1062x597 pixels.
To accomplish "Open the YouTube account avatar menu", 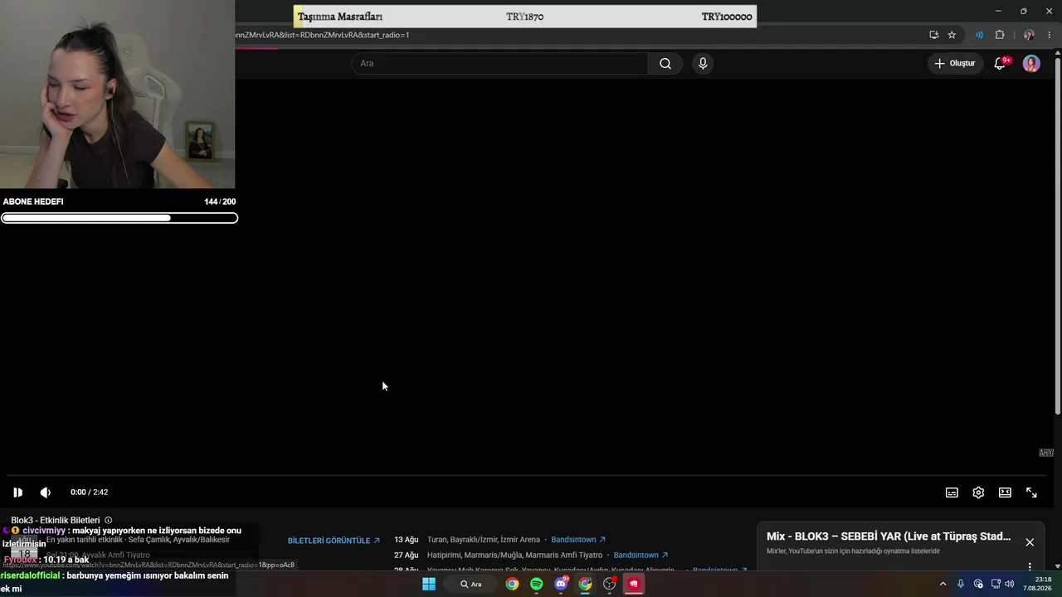I will pos(1031,63).
